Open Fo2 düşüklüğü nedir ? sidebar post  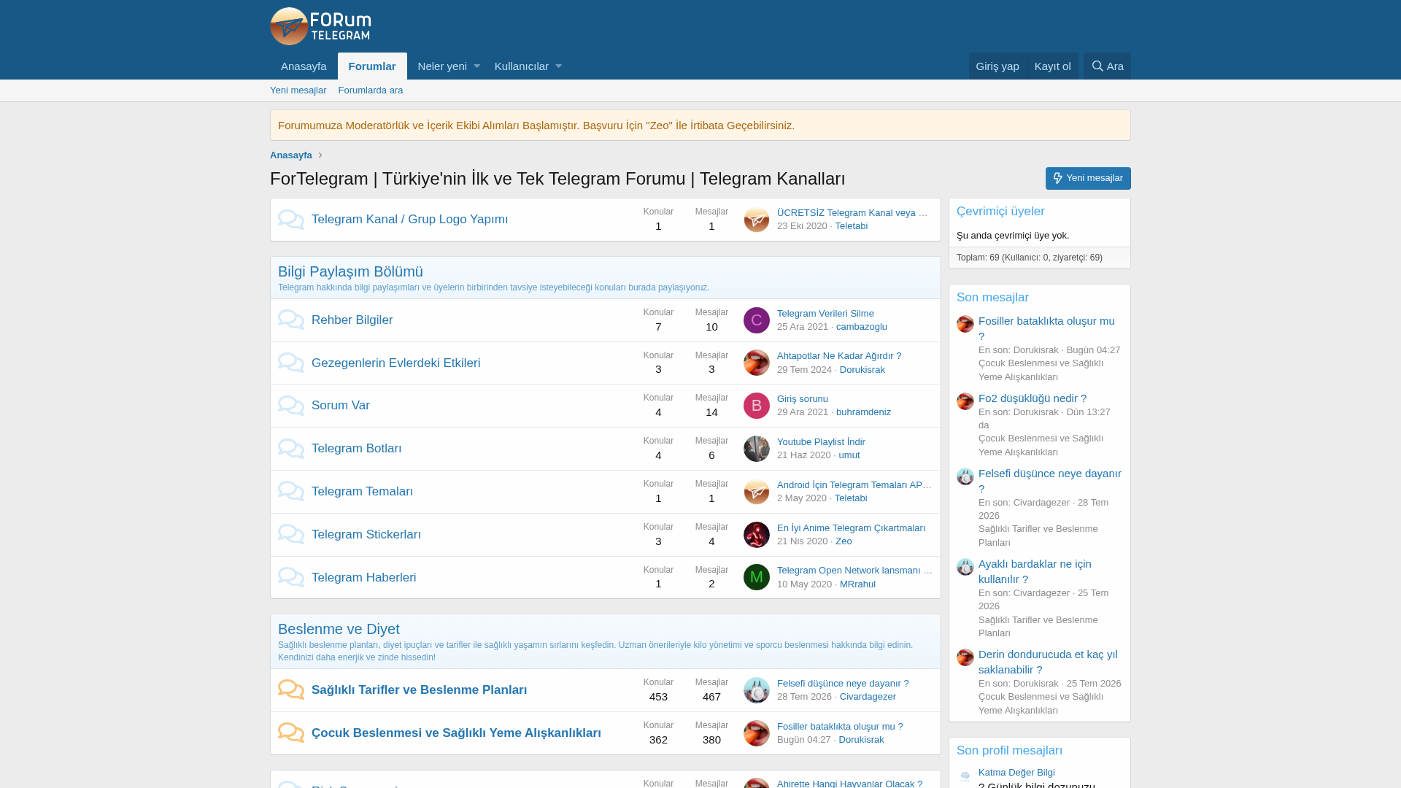tap(1033, 398)
